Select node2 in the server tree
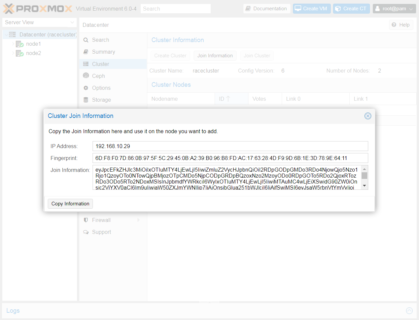This screenshot has width=419, height=320. point(34,53)
